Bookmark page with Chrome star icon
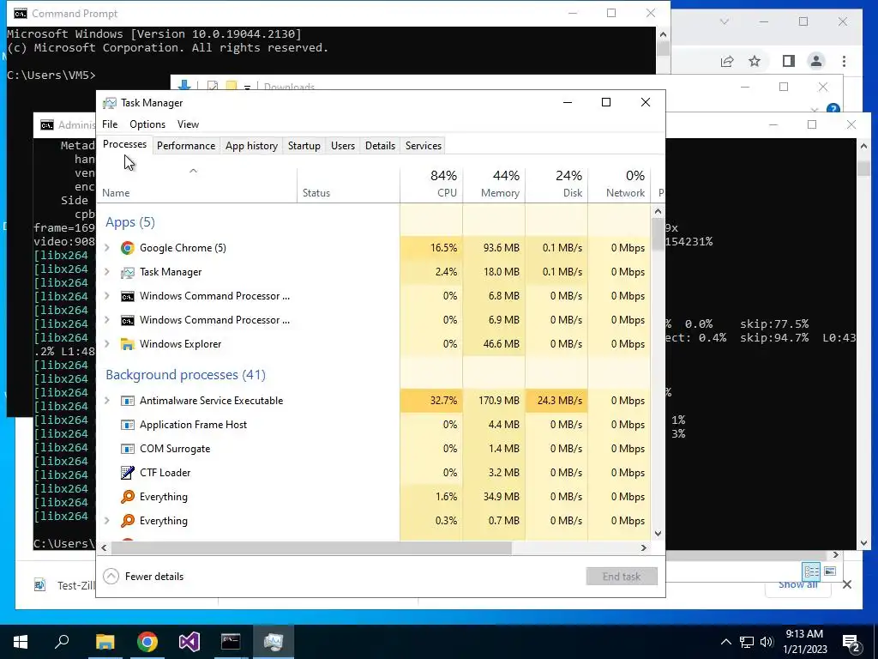 point(755,61)
